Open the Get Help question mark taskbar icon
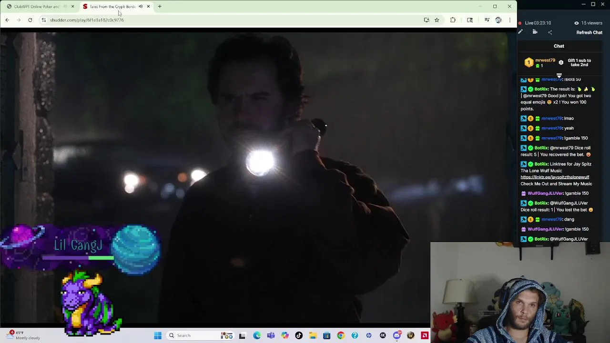 click(355, 335)
